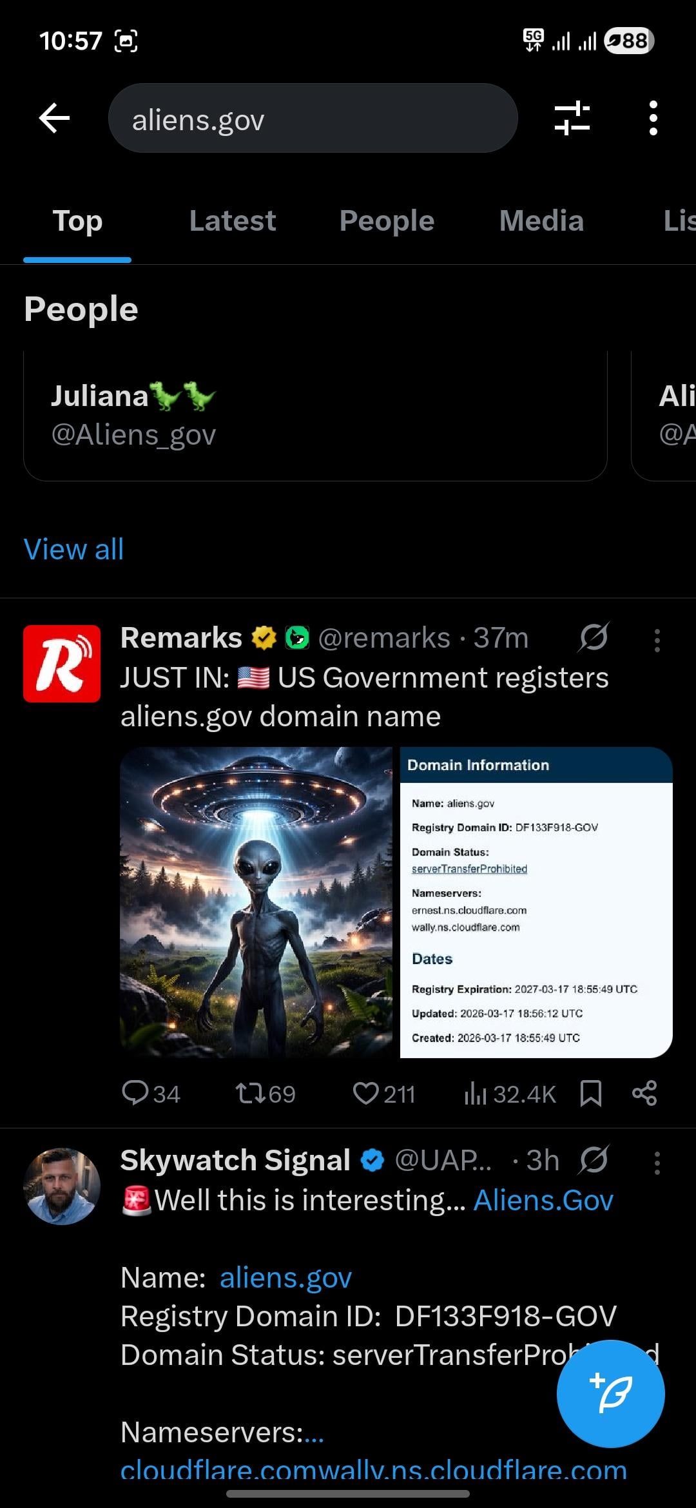This screenshot has width=696, height=1508.
Task: Switch to the Latest tab
Action: [x=233, y=221]
